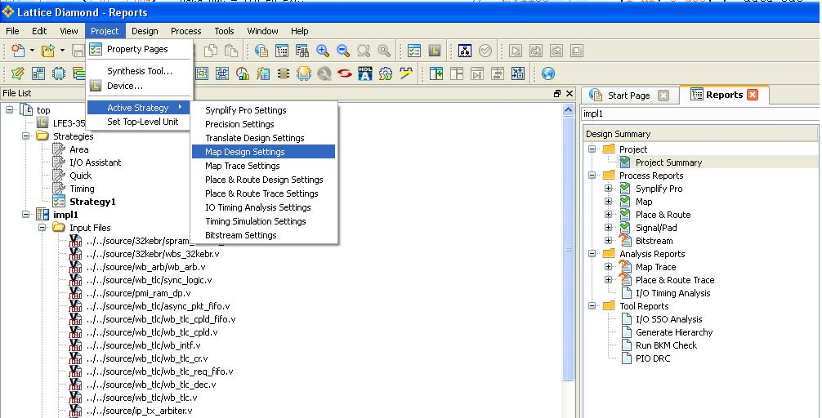This screenshot has width=822, height=418.
Task: Open the File menu
Action: click(x=12, y=31)
